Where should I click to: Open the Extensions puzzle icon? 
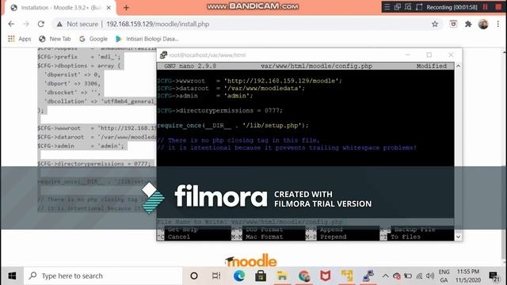tap(468, 24)
